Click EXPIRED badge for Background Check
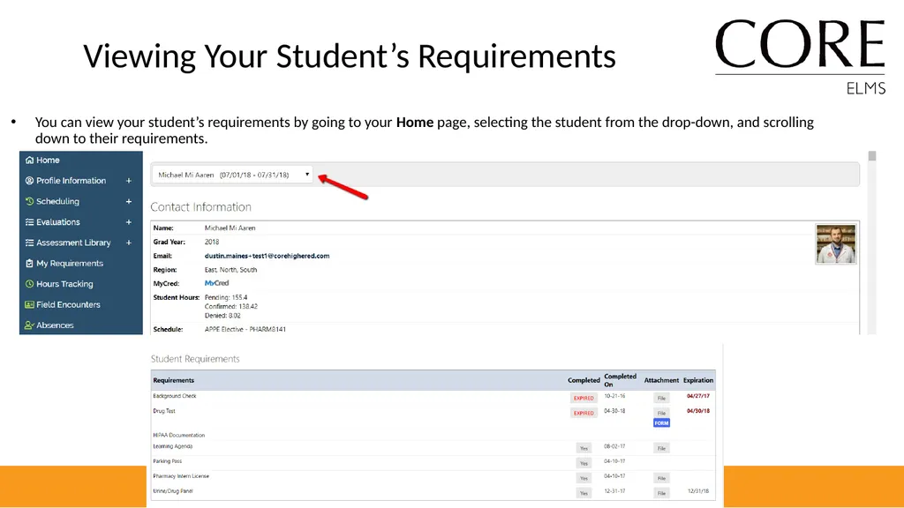This screenshot has height=508, width=904. 584,398
